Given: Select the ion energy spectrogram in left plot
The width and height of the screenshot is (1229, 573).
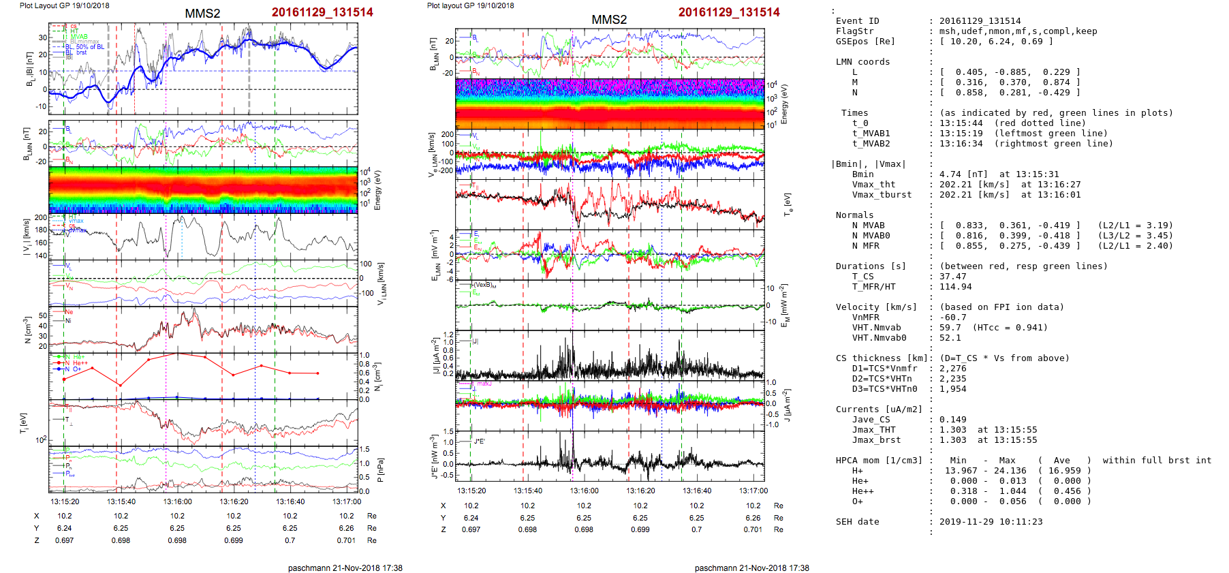Looking at the screenshot, I should tap(203, 190).
